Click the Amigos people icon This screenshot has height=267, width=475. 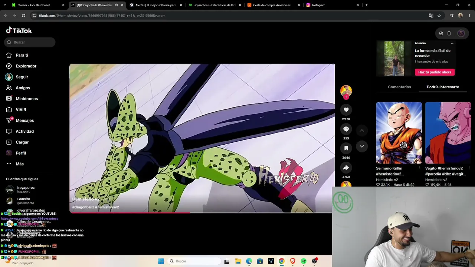[x=9, y=88]
